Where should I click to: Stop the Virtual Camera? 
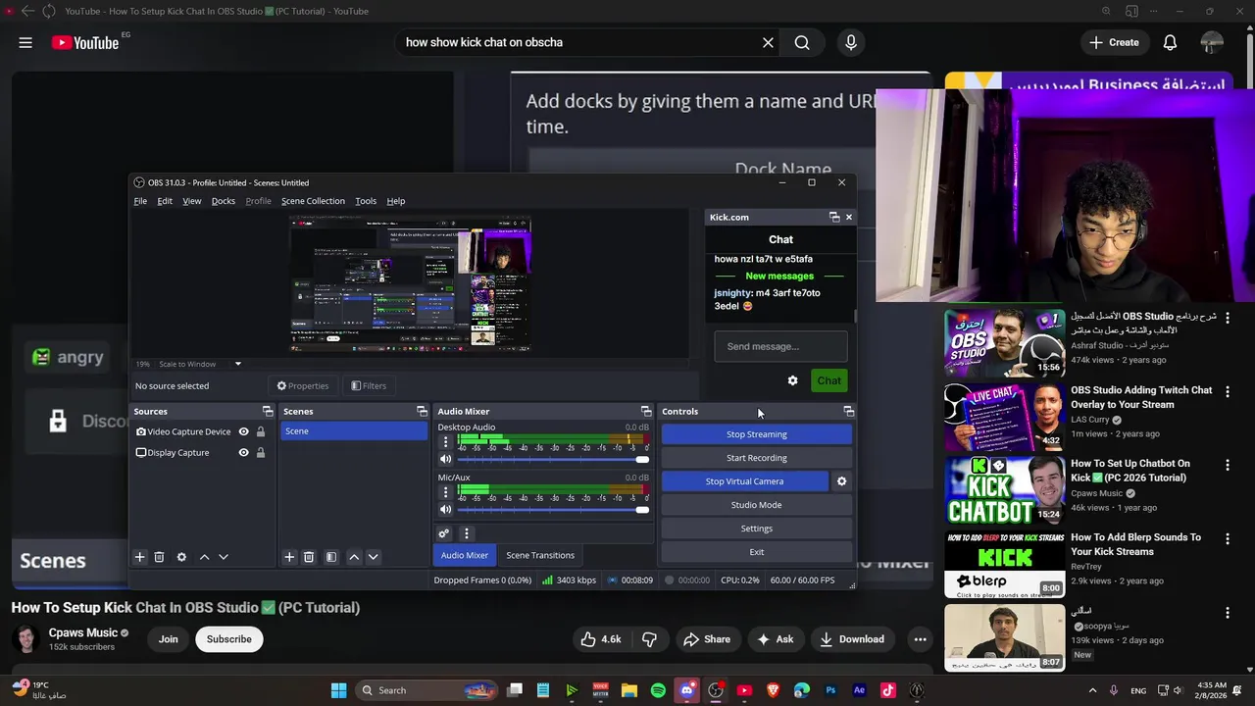[x=744, y=481]
